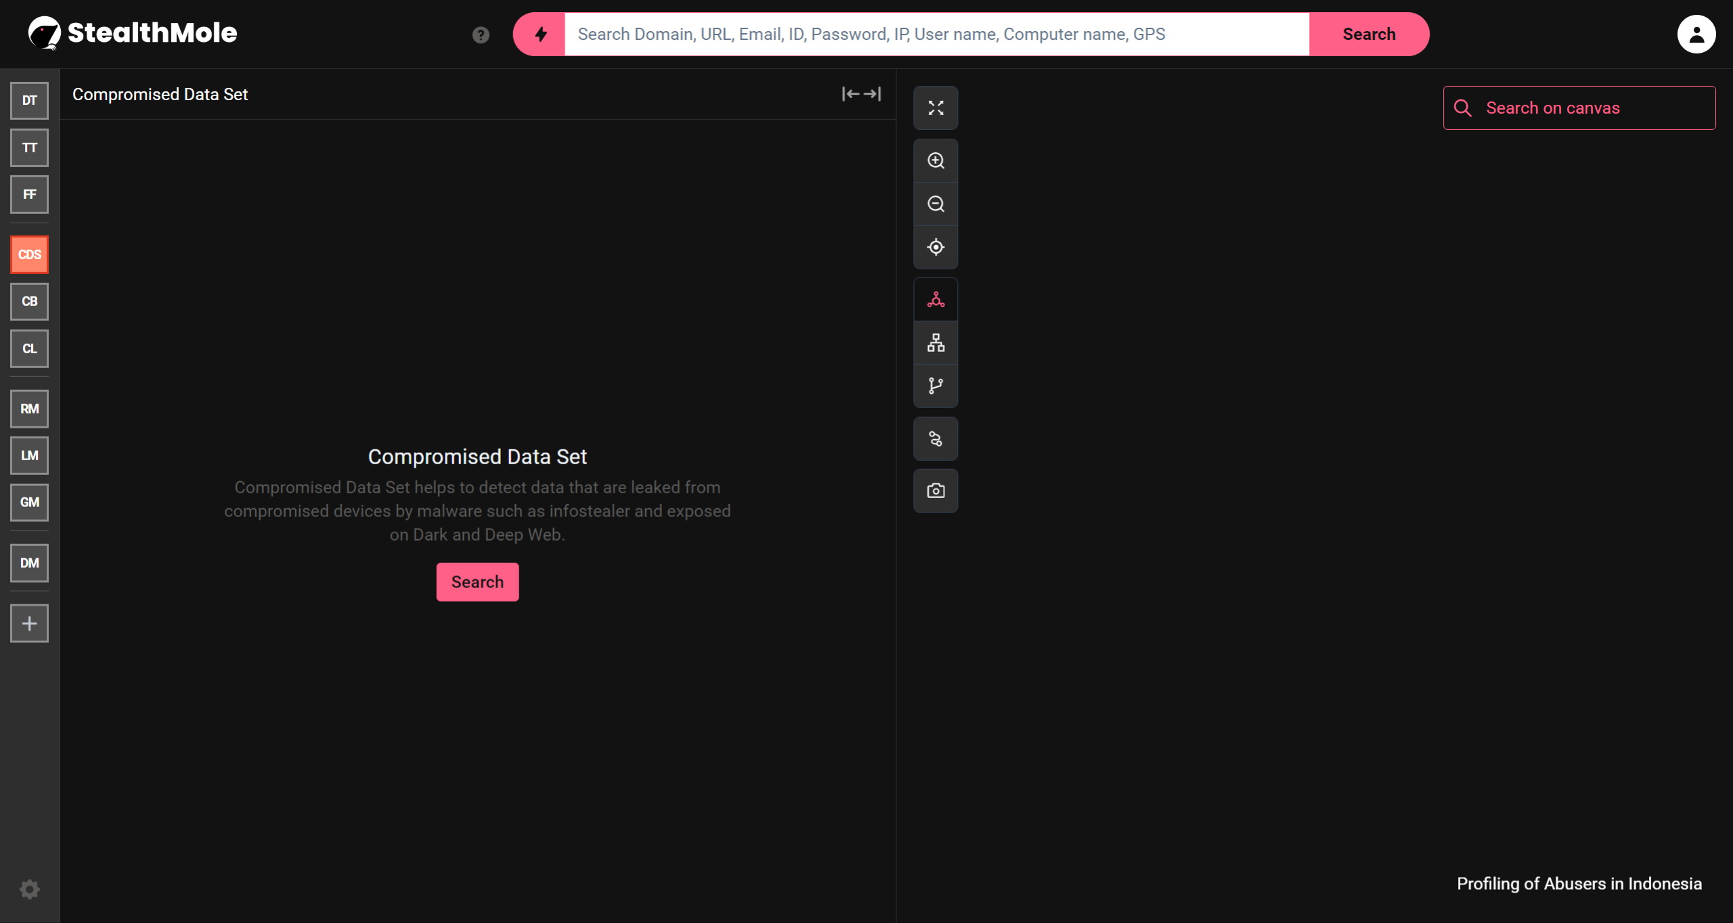Switch to the branch layout icon

pyautogui.click(x=936, y=386)
